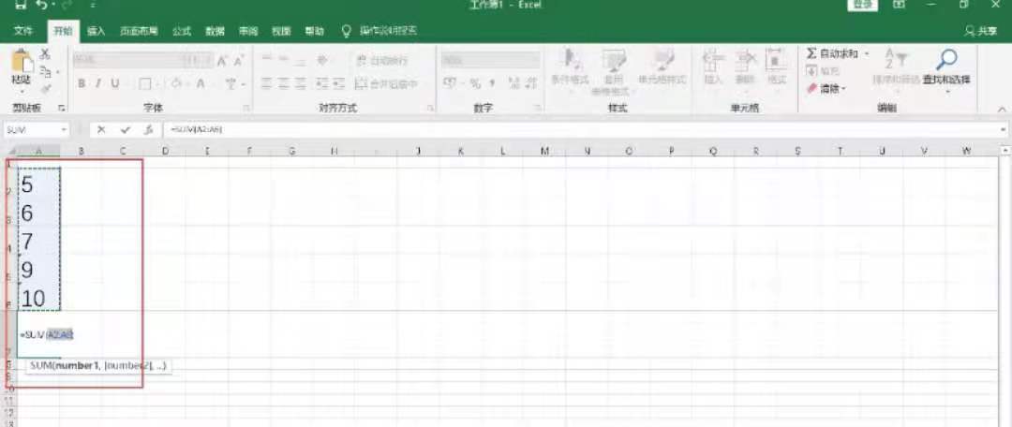The image size is (1012, 427).
Task: Click the Cut scissors icon
Action: coord(44,55)
